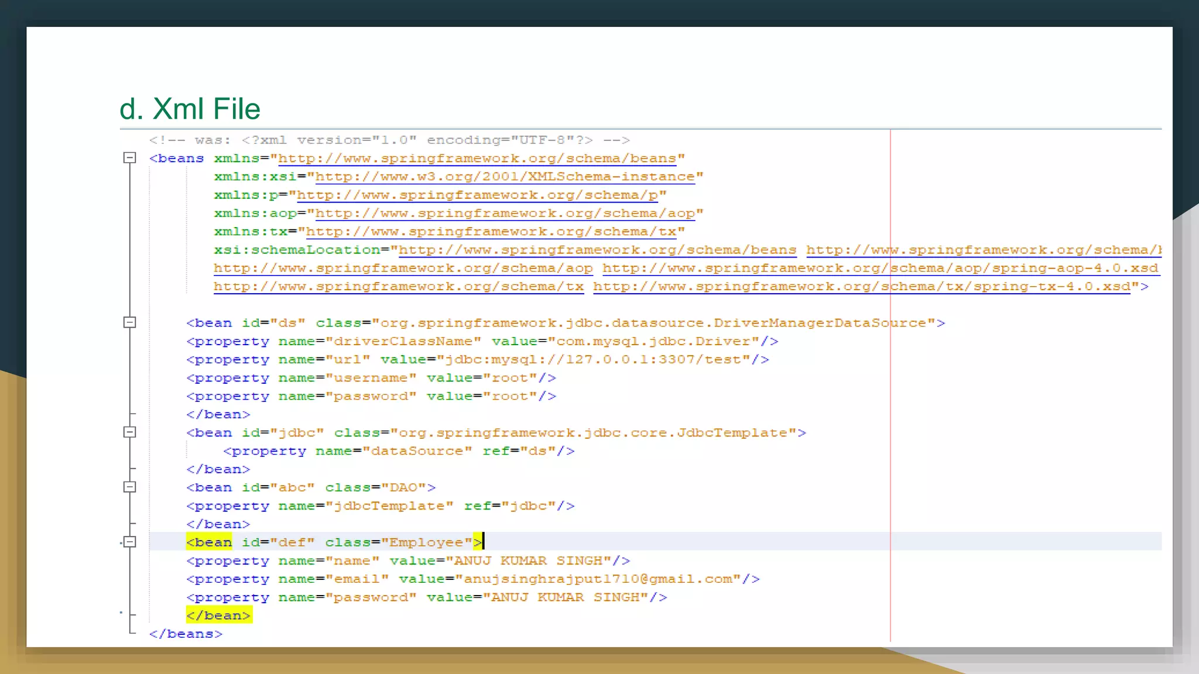Screen dimensions: 1199x674
Task: Collapse the bean id="jdbc" fold marker
Action: (x=130, y=432)
